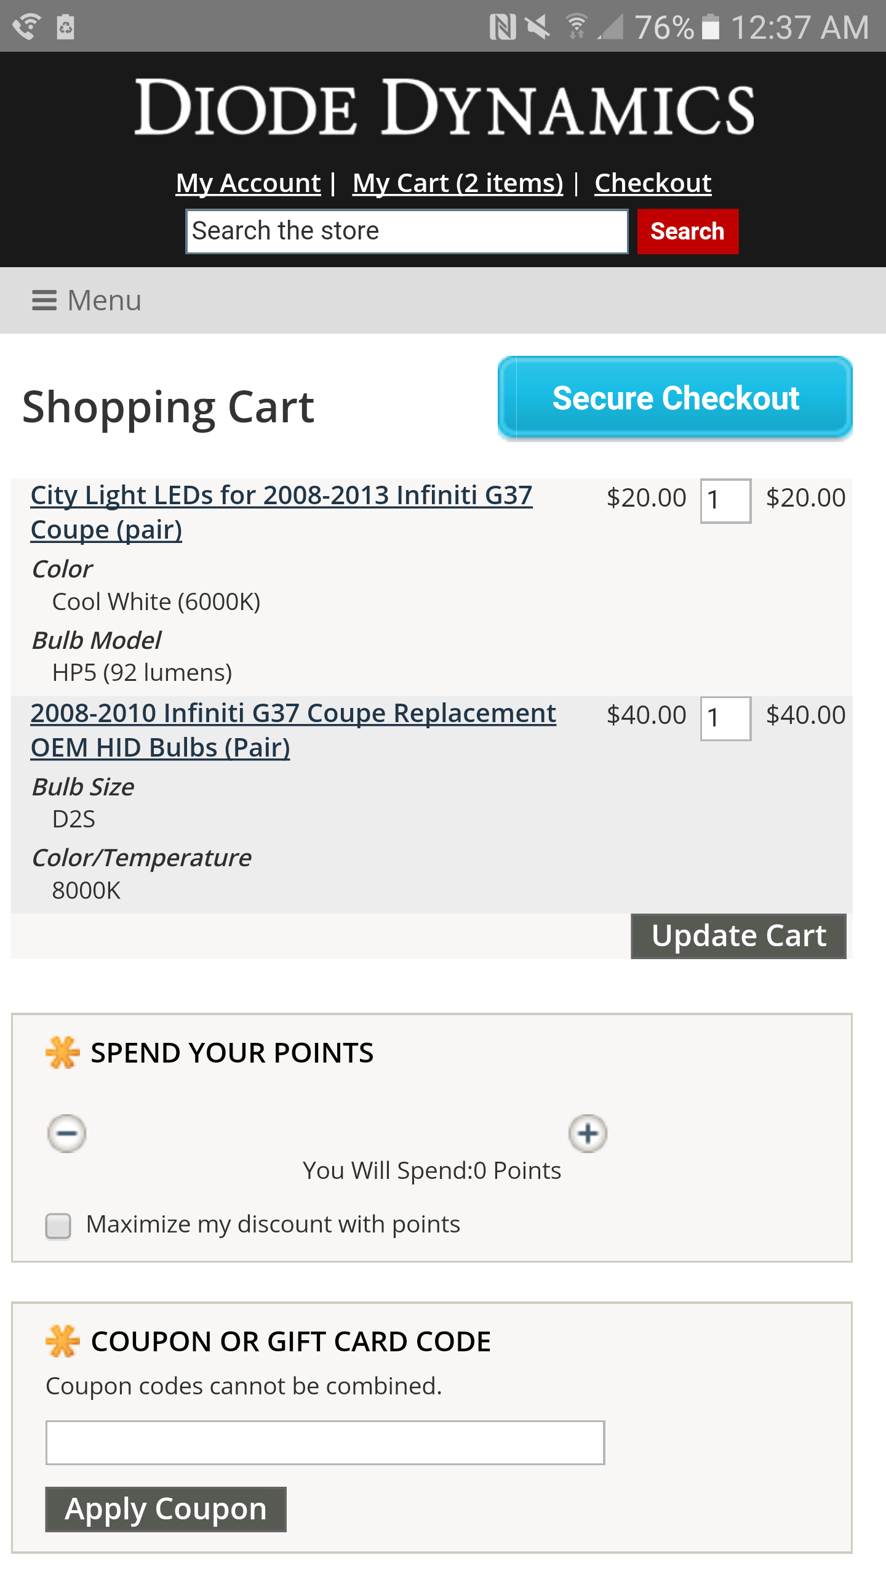
Task: Click the coupon code input field
Action: pyautogui.click(x=325, y=1442)
